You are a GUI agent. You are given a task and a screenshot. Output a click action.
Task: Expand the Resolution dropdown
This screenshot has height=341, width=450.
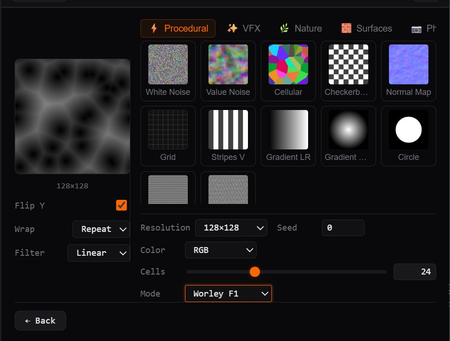pyautogui.click(x=231, y=228)
